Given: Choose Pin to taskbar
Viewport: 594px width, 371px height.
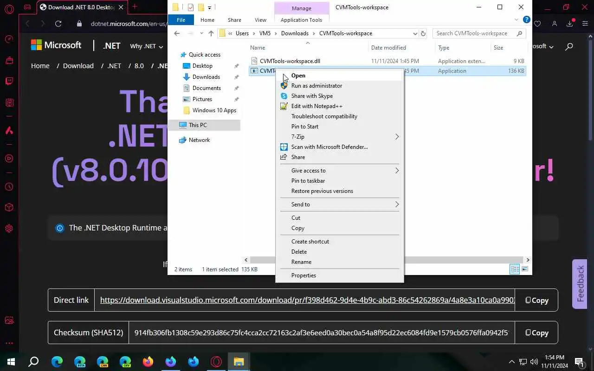Looking at the screenshot, I should 340,181.
